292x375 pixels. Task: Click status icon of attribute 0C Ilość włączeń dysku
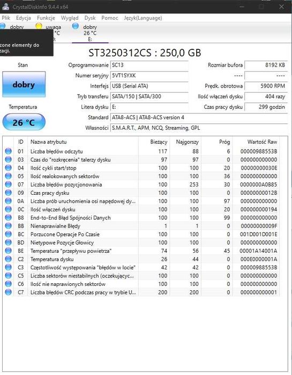(x=9, y=209)
